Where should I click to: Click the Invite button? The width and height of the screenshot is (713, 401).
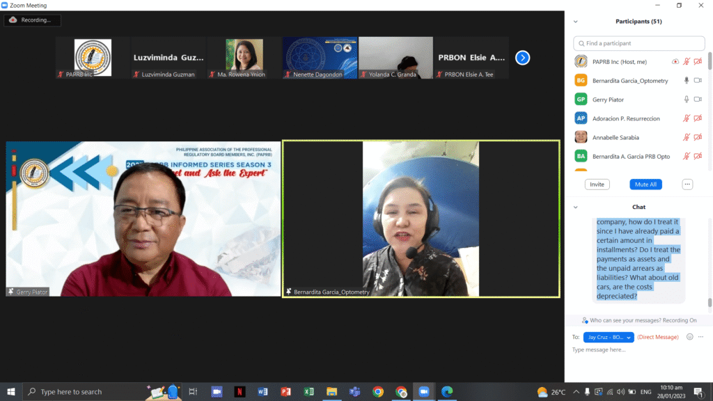point(597,184)
